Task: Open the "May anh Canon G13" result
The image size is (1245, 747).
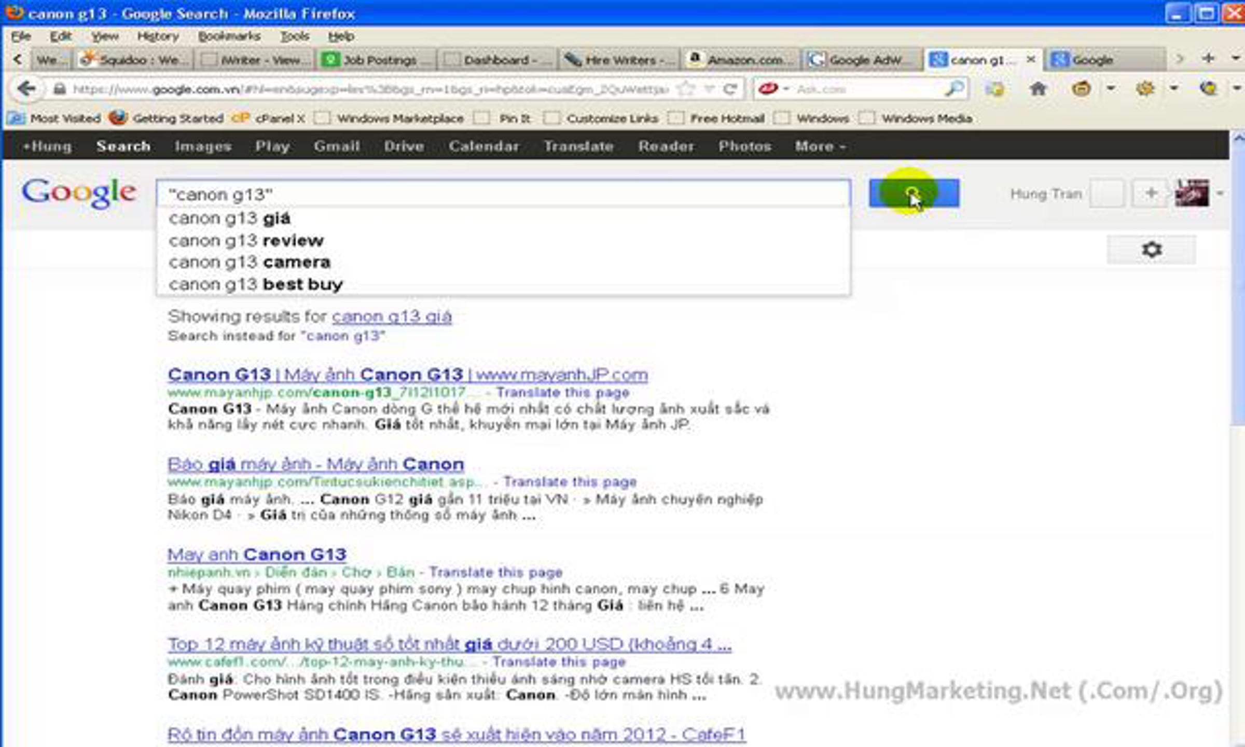Action: 257,554
